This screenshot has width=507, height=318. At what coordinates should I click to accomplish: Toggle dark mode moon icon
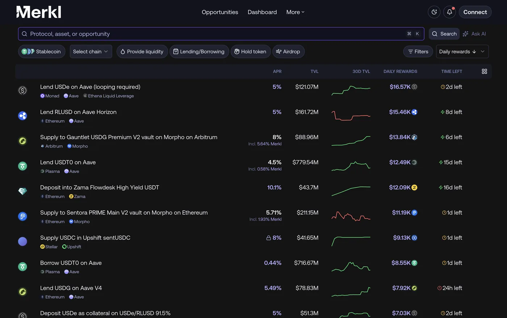pos(434,12)
